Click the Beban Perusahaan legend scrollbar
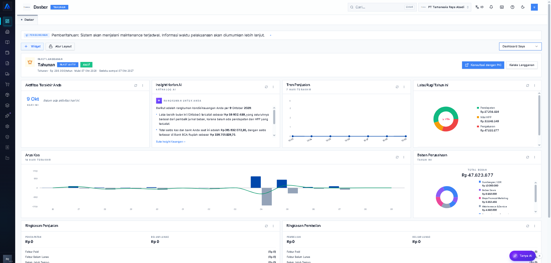The height and width of the screenshot is (263, 551). (536, 194)
